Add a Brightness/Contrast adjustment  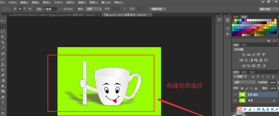click(243, 54)
